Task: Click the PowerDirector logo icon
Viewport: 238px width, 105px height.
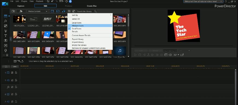Action: pyautogui.click(x=5, y=4)
